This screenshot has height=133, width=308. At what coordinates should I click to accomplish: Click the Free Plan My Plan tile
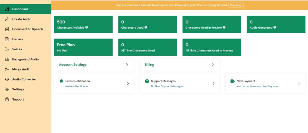(83, 47)
